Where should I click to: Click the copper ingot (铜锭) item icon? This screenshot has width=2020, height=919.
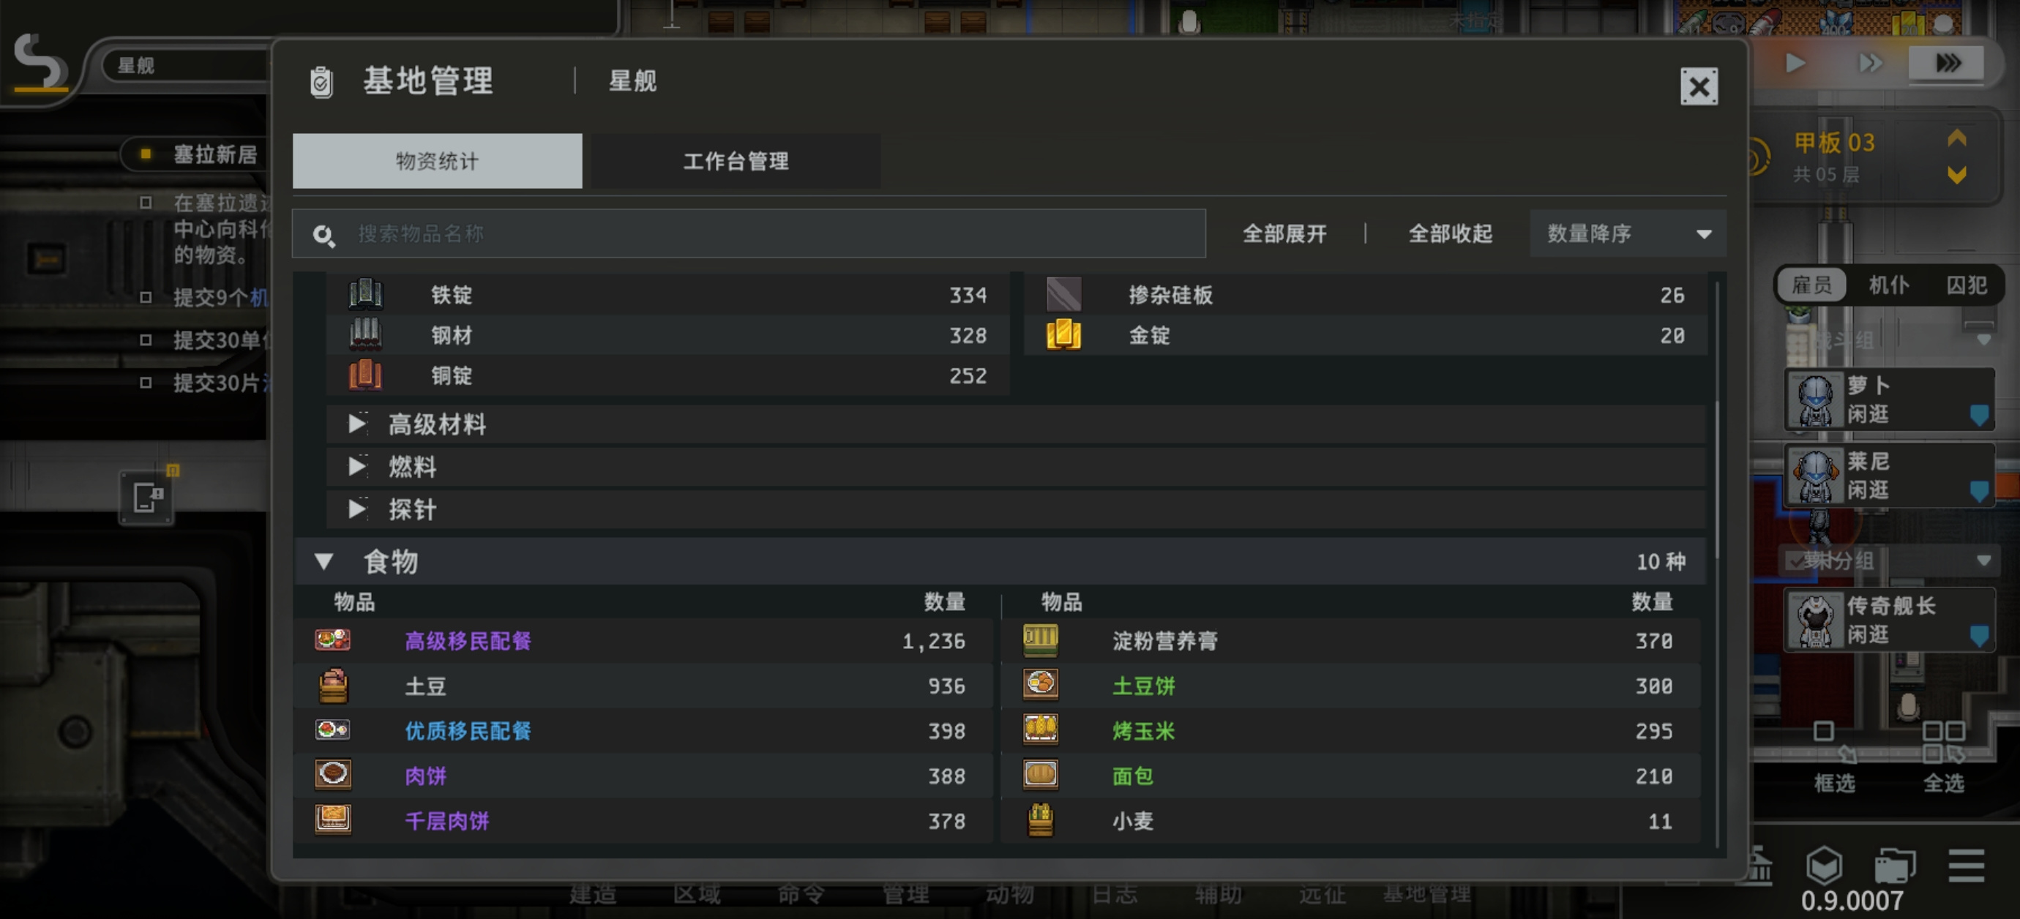tap(365, 375)
